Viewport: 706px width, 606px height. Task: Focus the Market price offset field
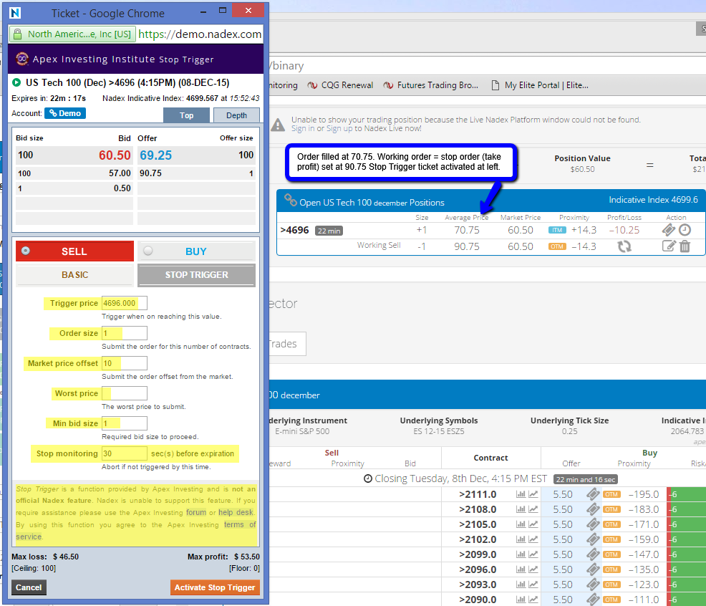(x=125, y=363)
